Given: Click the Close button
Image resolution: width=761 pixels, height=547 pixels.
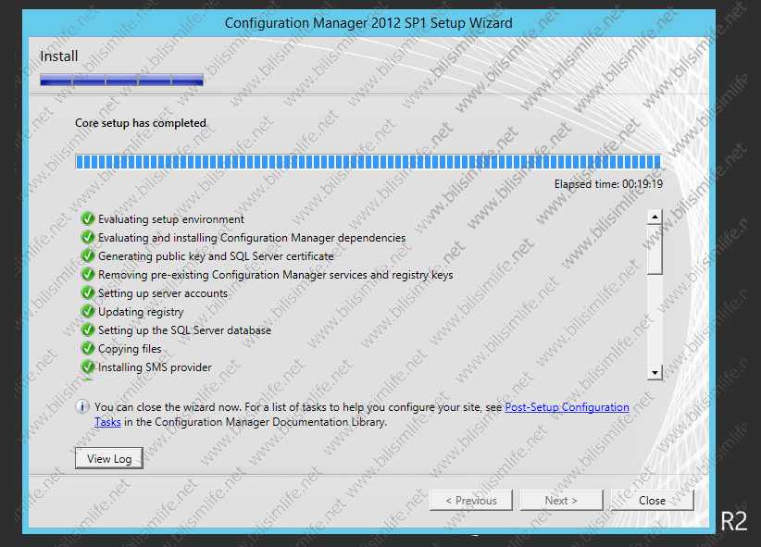Looking at the screenshot, I should click(x=652, y=500).
